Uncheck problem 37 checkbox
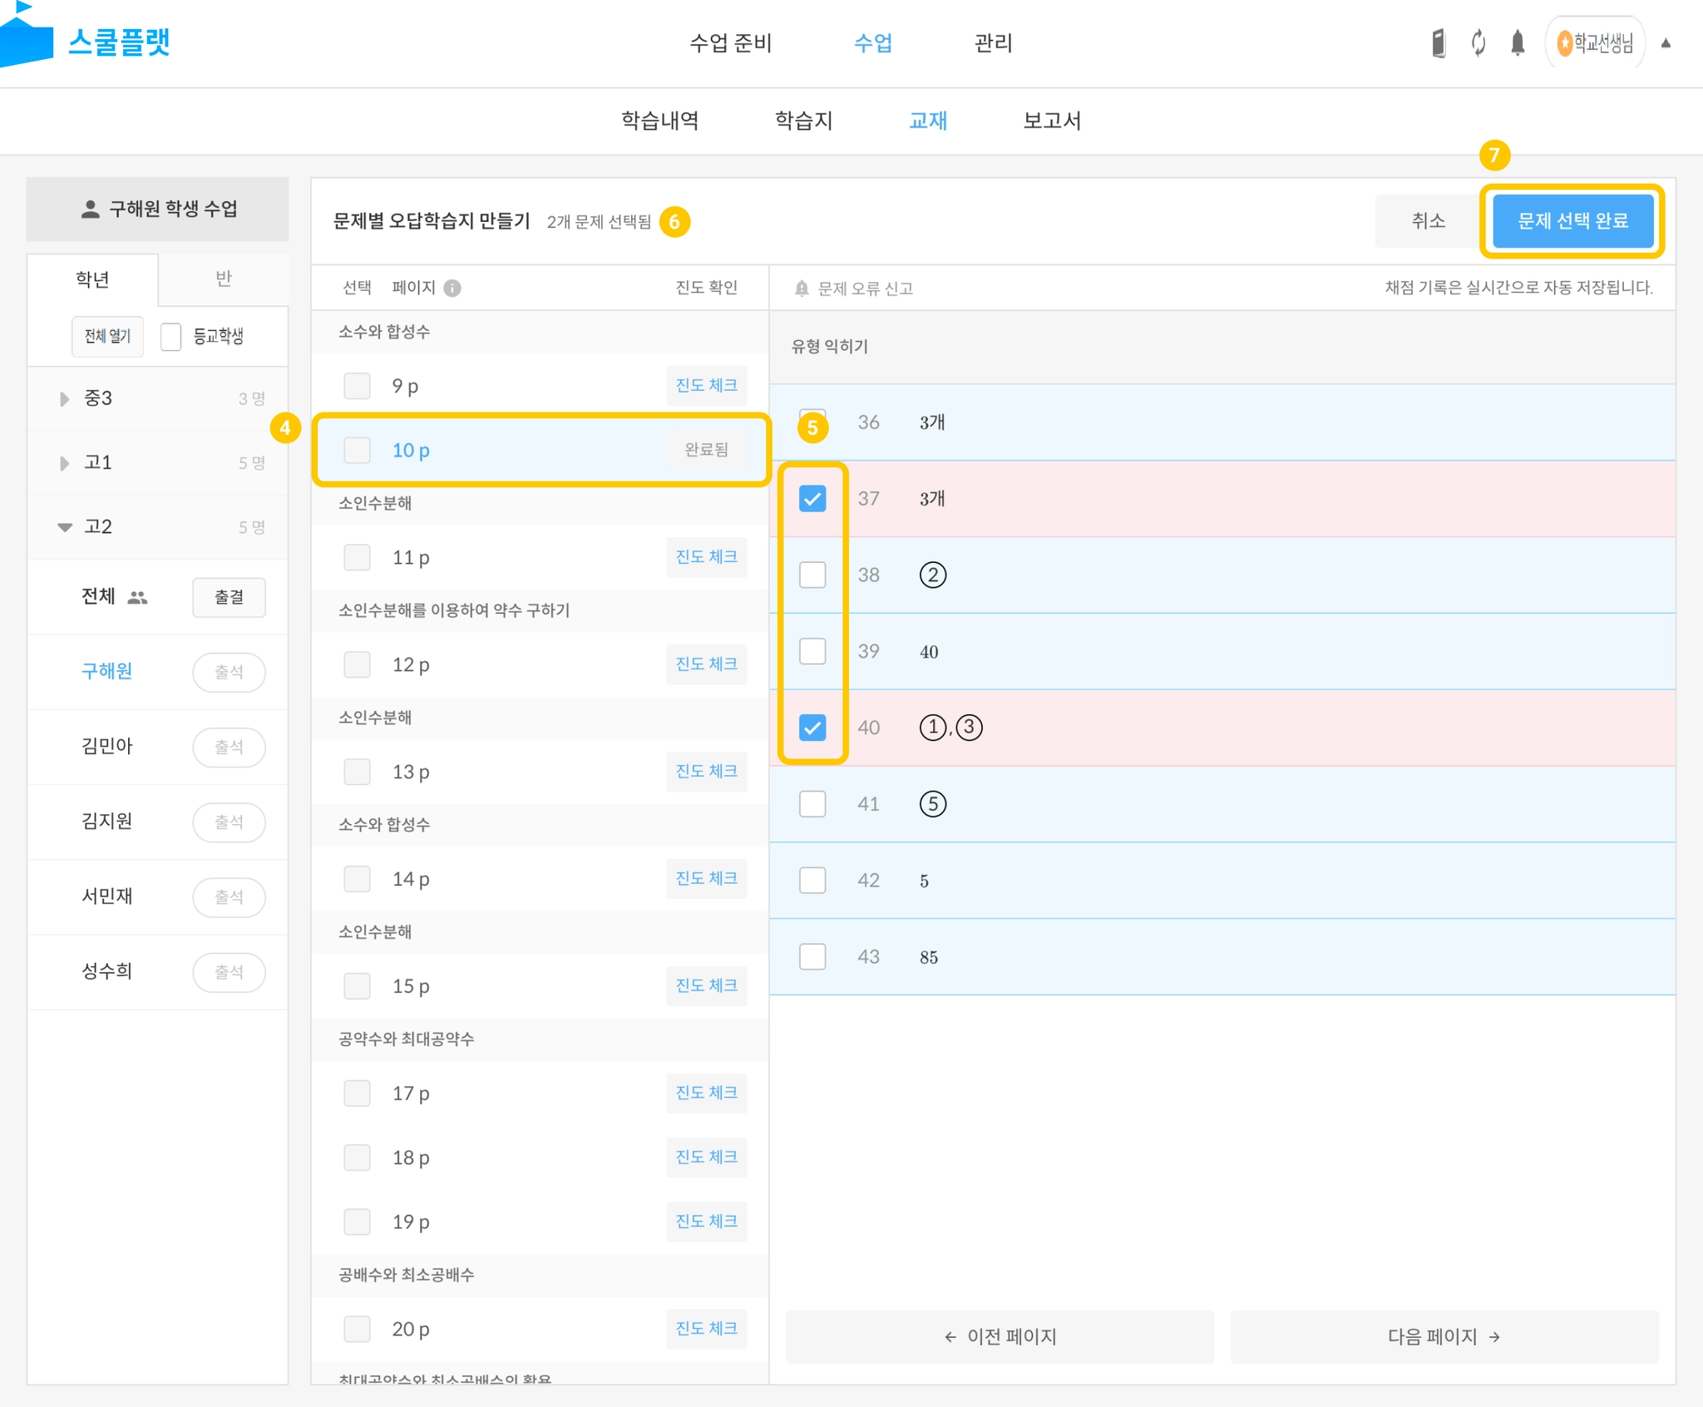The height and width of the screenshot is (1407, 1703). point(812,499)
